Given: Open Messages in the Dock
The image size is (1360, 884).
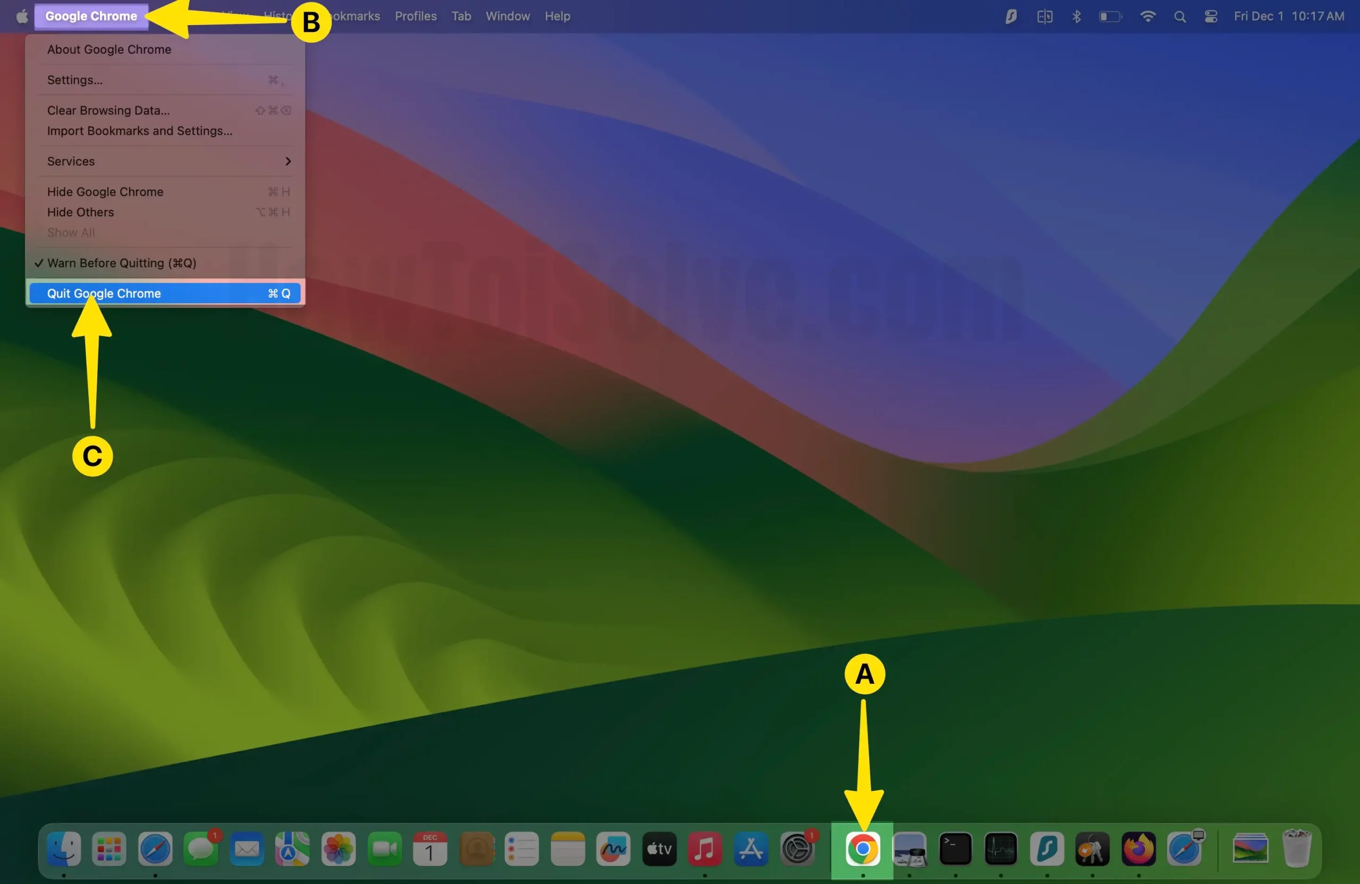Looking at the screenshot, I should pyautogui.click(x=201, y=848).
